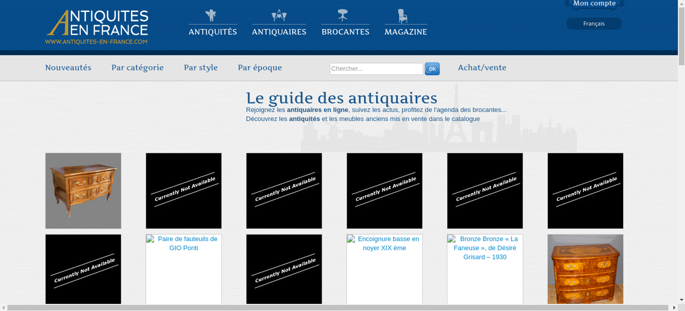
Task: Click the Chercher search input field
Action: click(376, 69)
